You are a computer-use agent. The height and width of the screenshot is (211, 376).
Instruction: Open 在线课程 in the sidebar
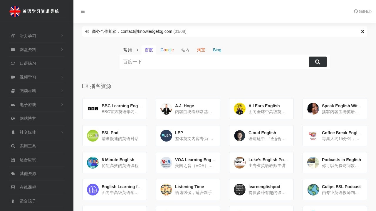point(28,187)
